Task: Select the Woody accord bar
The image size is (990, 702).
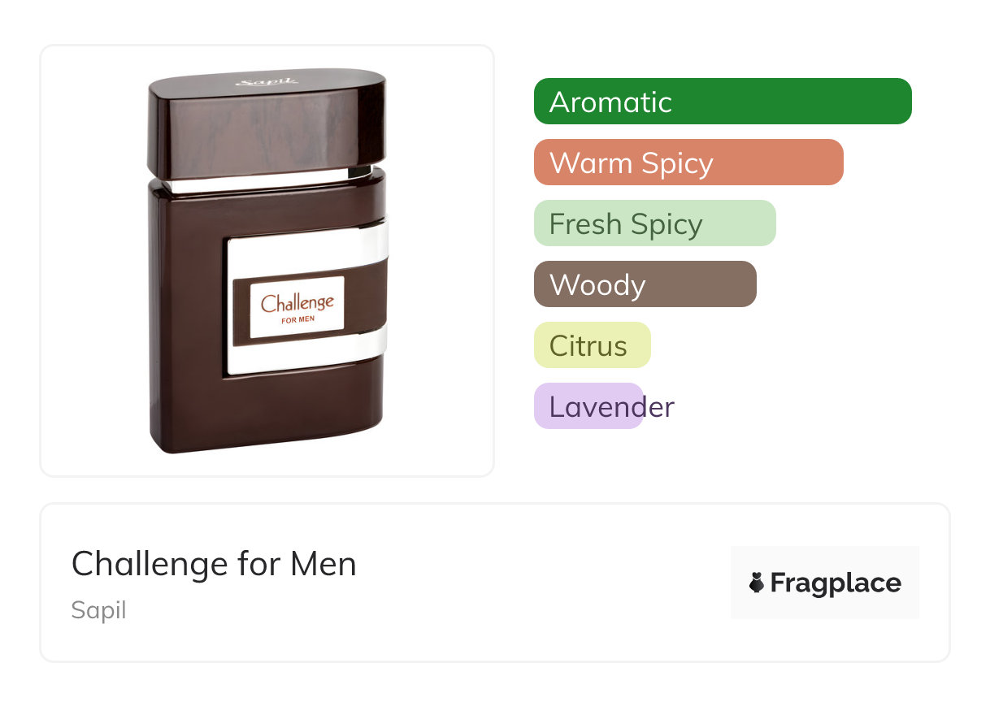Action: (x=645, y=284)
